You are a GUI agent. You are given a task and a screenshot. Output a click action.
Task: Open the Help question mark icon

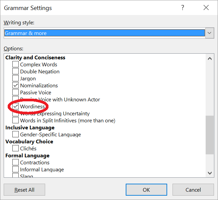click(183, 8)
